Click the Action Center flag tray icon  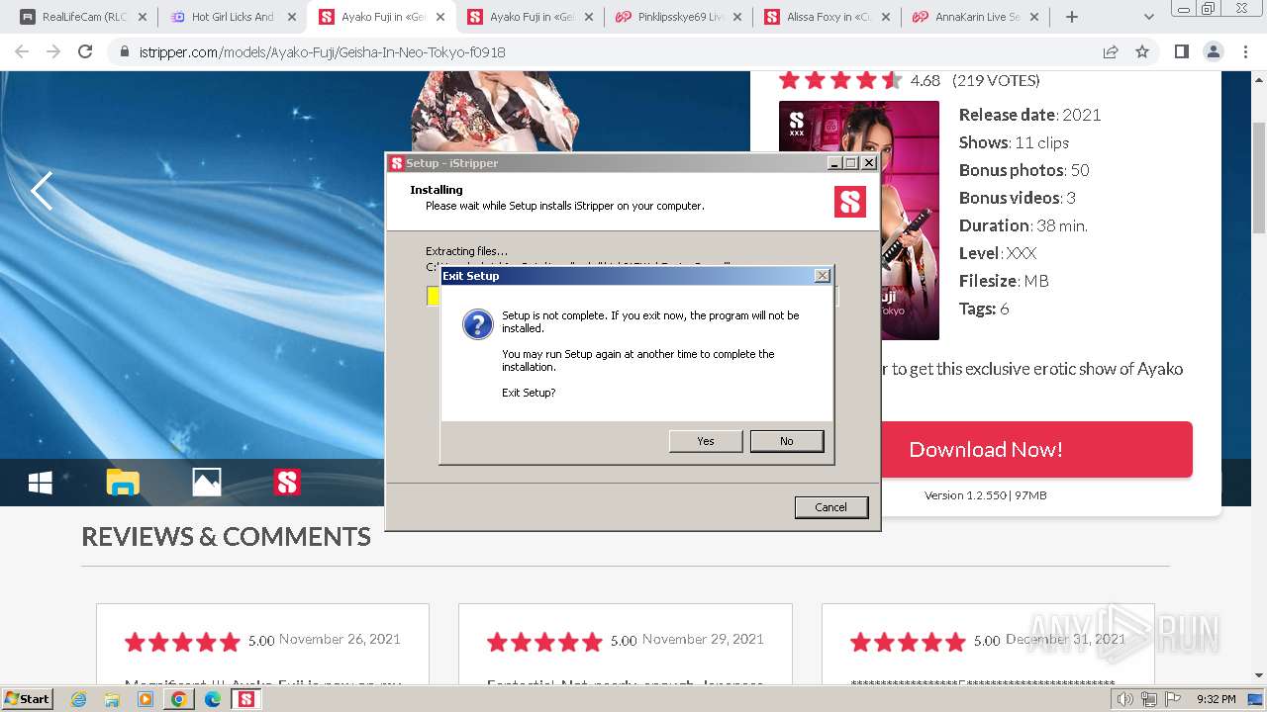click(x=1174, y=699)
